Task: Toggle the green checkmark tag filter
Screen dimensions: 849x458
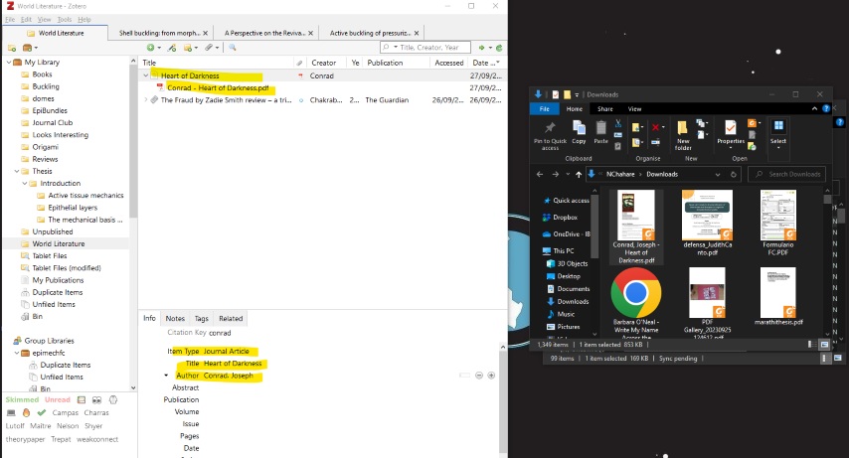Action: tap(41, 411)
